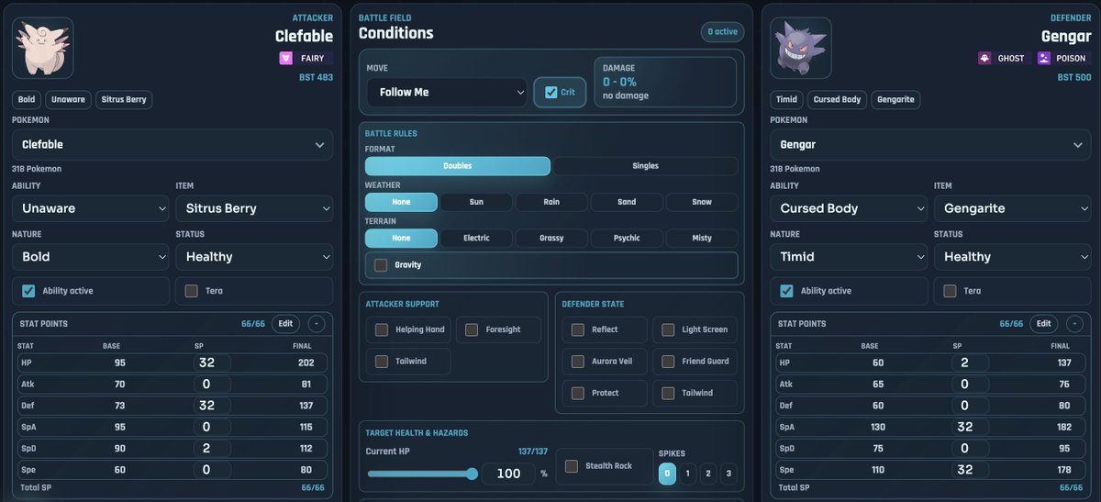Viewport: 1101px width, 502px height.
Task: Enable Light Screen on defender
Action: 668,329
